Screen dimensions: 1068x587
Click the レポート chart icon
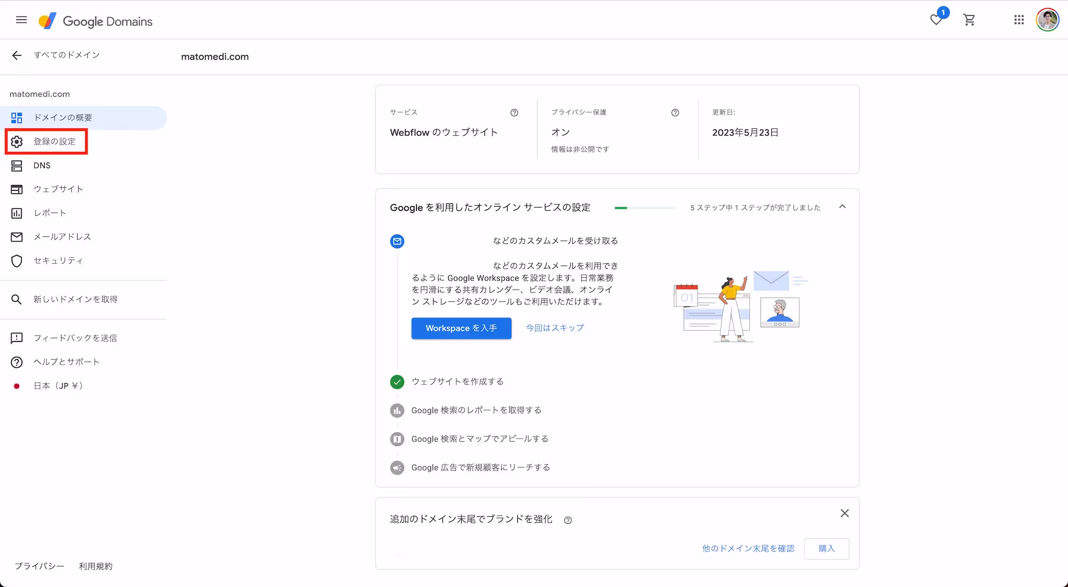(17, 213)
